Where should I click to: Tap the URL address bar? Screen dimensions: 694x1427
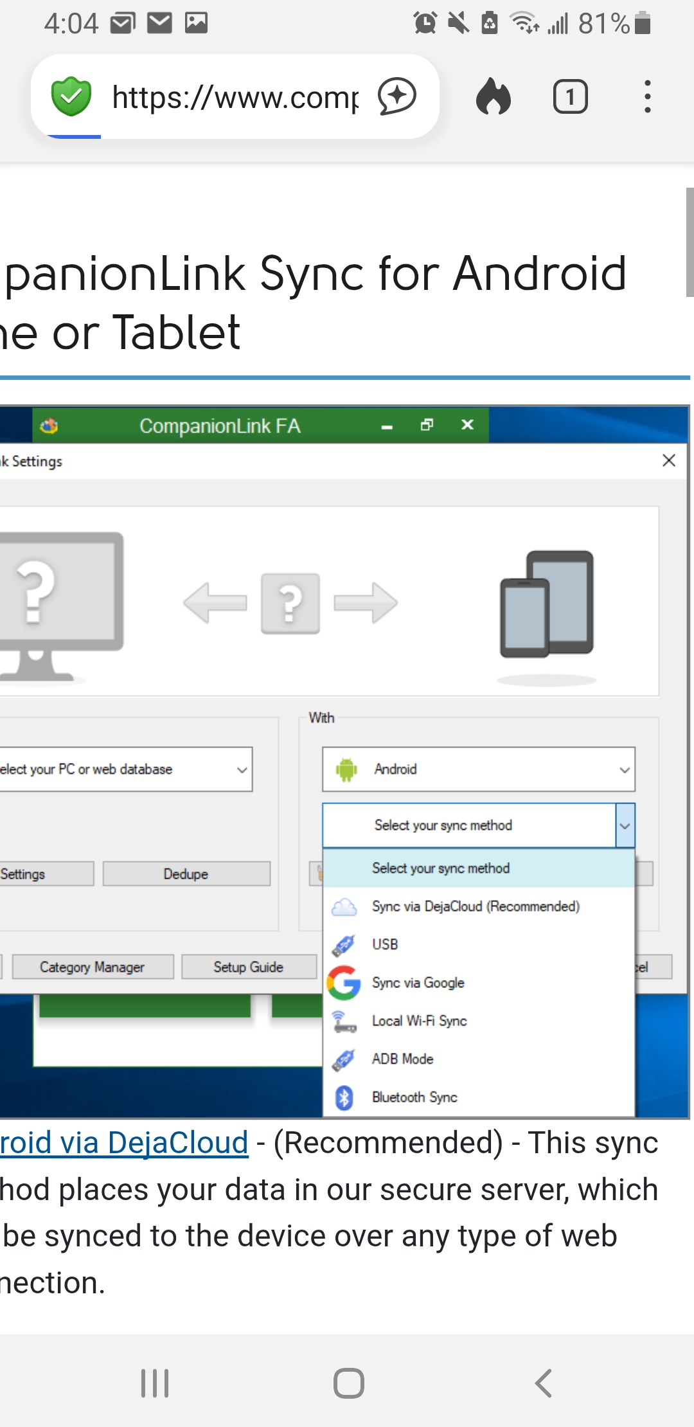click(235, 97)
